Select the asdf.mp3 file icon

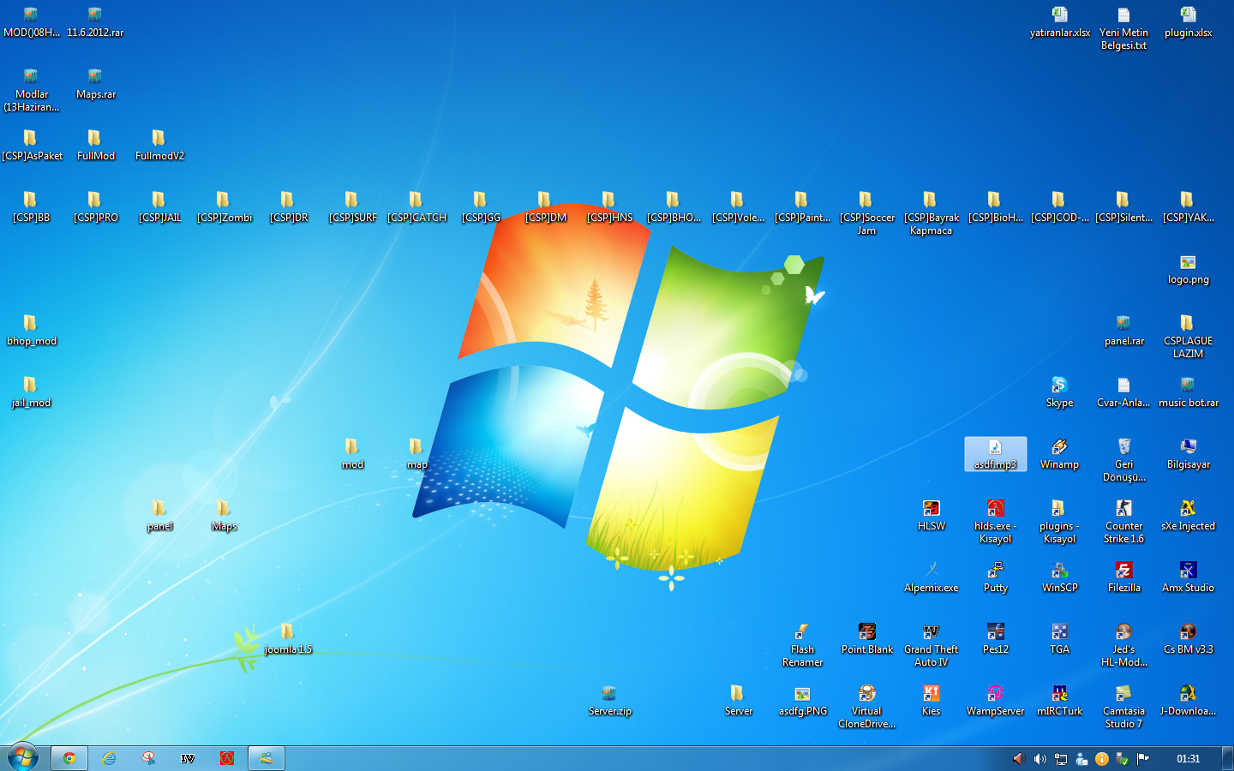click(x=996, y=453)
